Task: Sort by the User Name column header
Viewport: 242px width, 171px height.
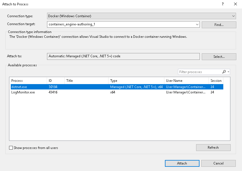Action: click(x=186, y=81)
